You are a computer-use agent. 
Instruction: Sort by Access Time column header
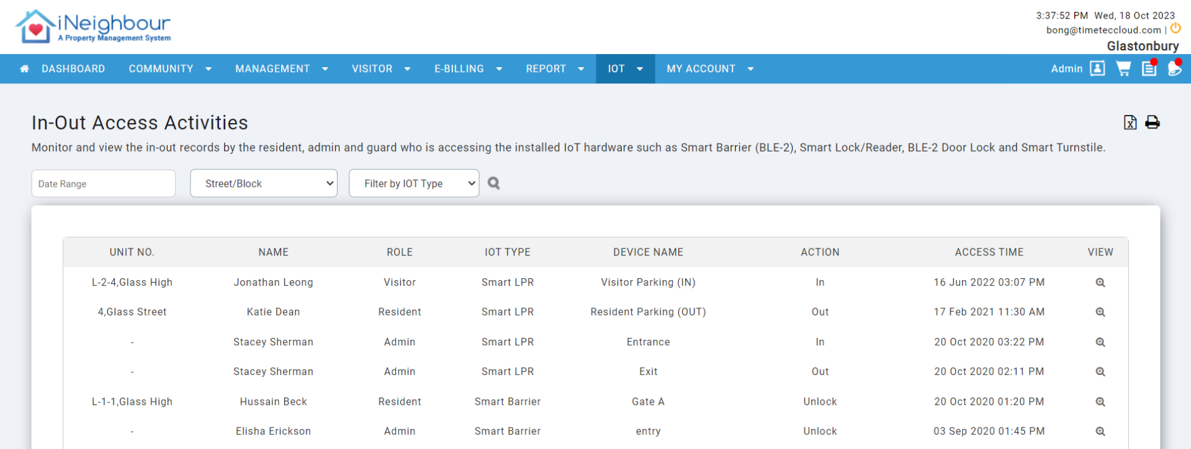click(989, 252)
